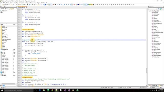Viewport: 164px width, 92px height.
Task: Open the Encoding menu
Action: (x=16, y=3)
